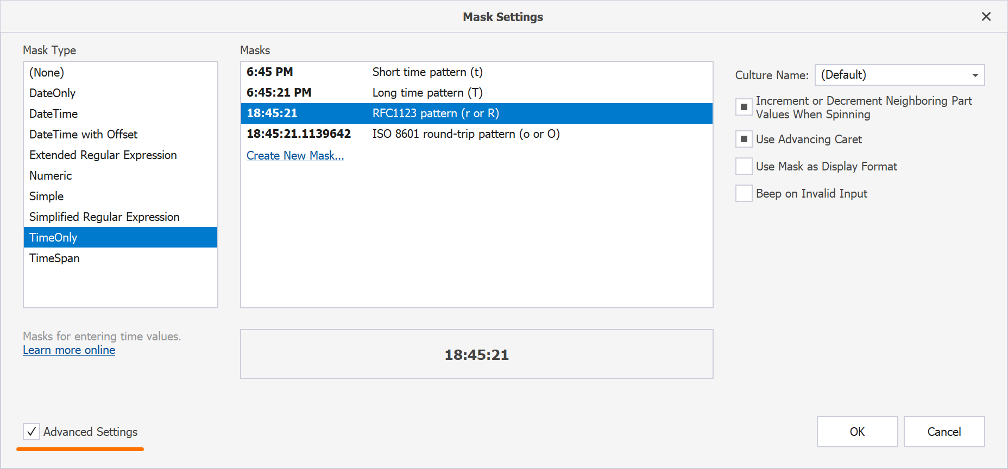Close the Mask Settings dialog
Viewport: 1008px width, 469px height.
coord(986,17)
